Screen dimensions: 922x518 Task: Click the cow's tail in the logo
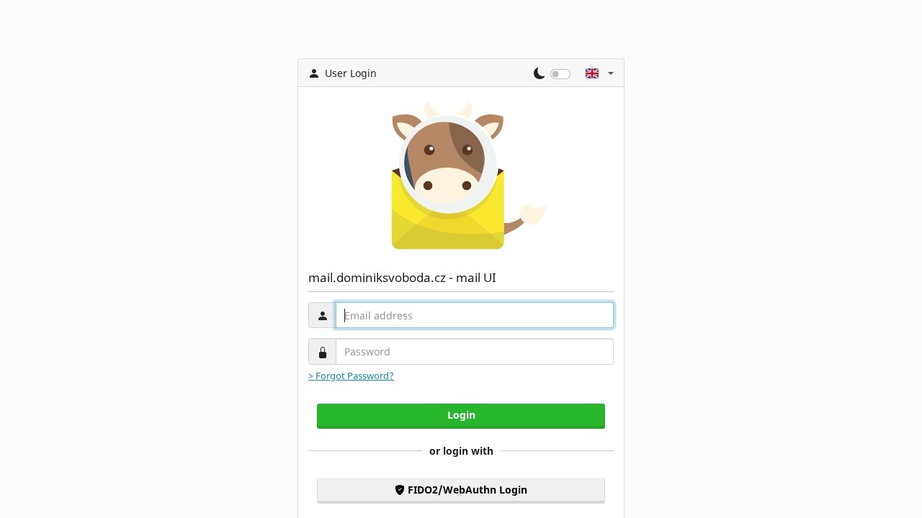pyautogui.click(x=527, y=217)
